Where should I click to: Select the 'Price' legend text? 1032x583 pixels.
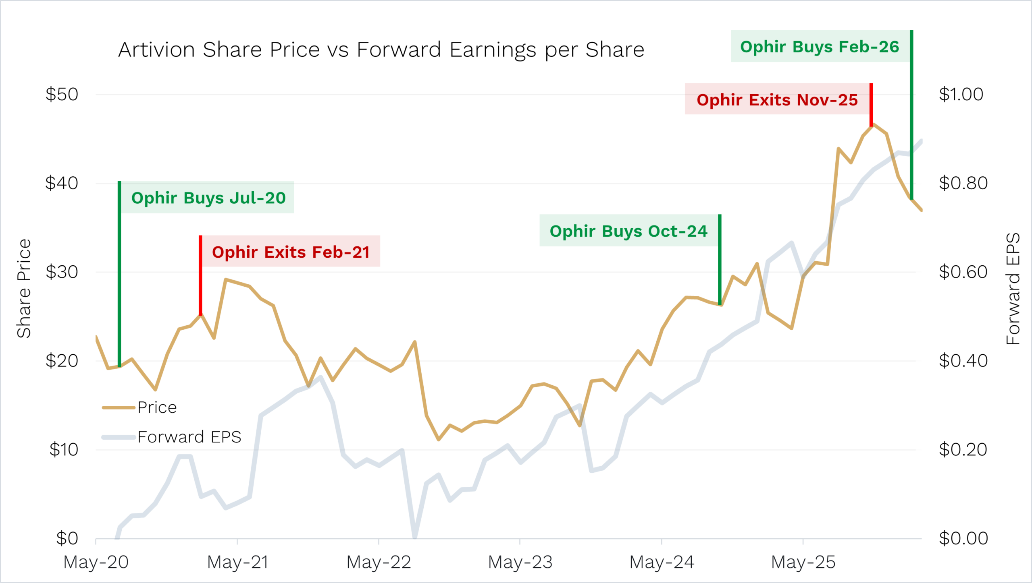coord(157,407)
